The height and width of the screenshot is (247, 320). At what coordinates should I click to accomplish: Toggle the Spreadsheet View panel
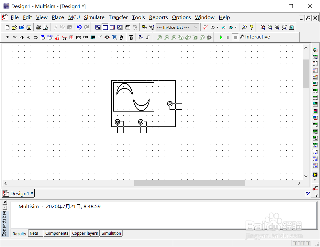[x=105, y=27]
